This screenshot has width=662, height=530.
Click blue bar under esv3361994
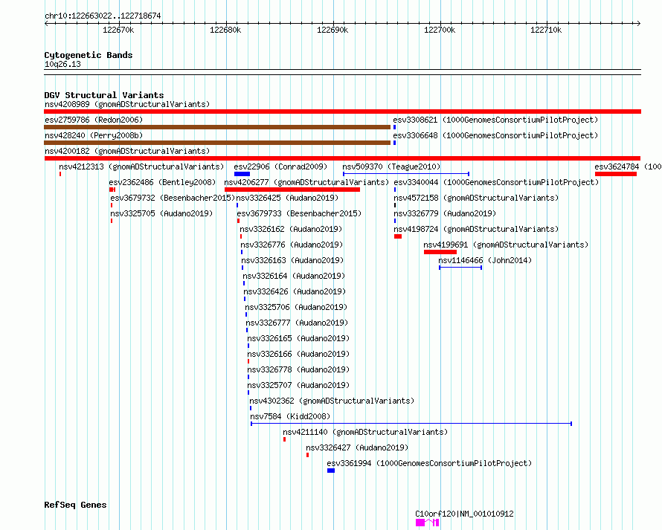coord(331,471)
